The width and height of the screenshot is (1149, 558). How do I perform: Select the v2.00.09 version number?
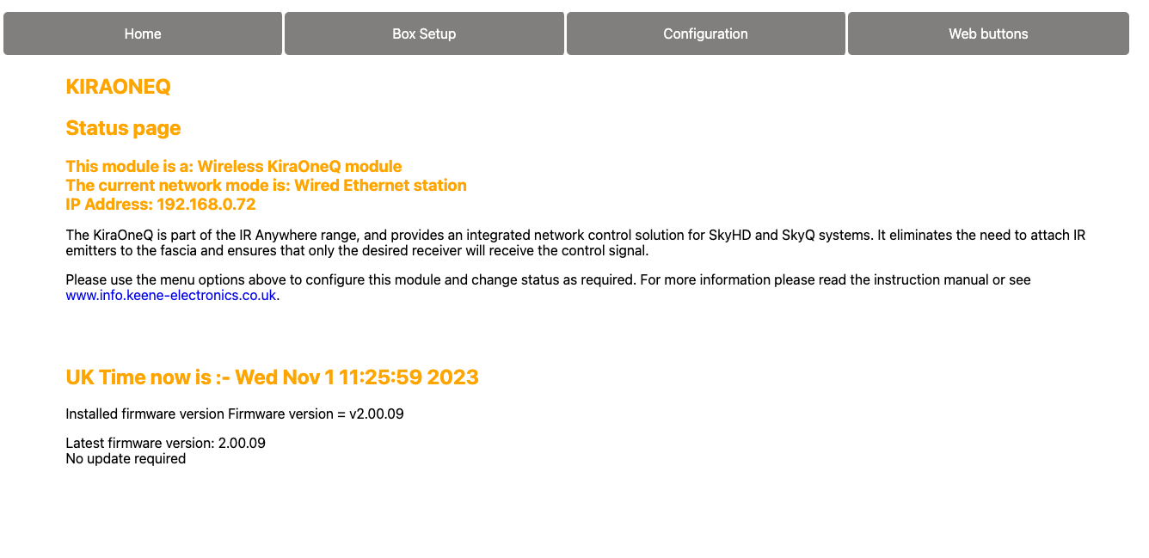[x=382, y=414]
